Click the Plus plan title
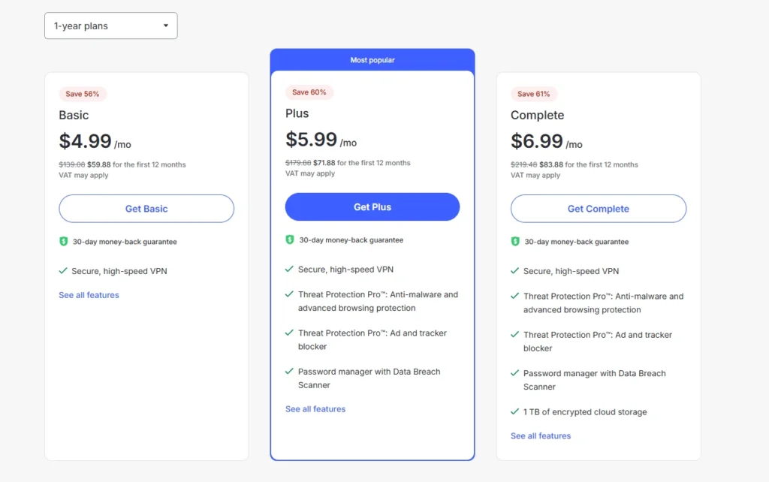Viewport: 769px width, 482px height. click(x=297, y=113)
